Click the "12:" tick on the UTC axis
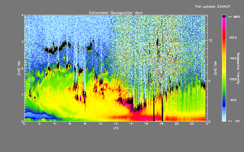This screenshot has height=152, width=244. coord(116,124)
